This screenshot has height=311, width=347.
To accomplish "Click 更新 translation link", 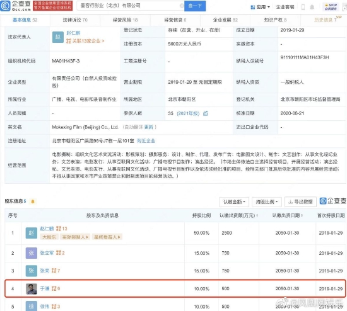I will (x=149, y=127).
